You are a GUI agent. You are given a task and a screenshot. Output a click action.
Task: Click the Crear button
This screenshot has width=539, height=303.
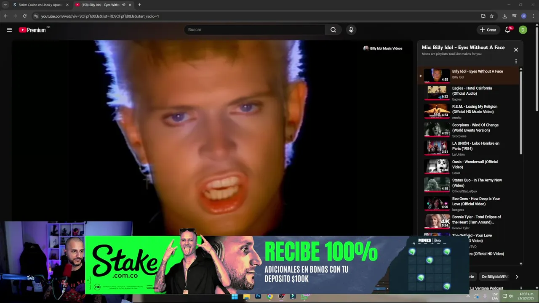pos(488,30)
